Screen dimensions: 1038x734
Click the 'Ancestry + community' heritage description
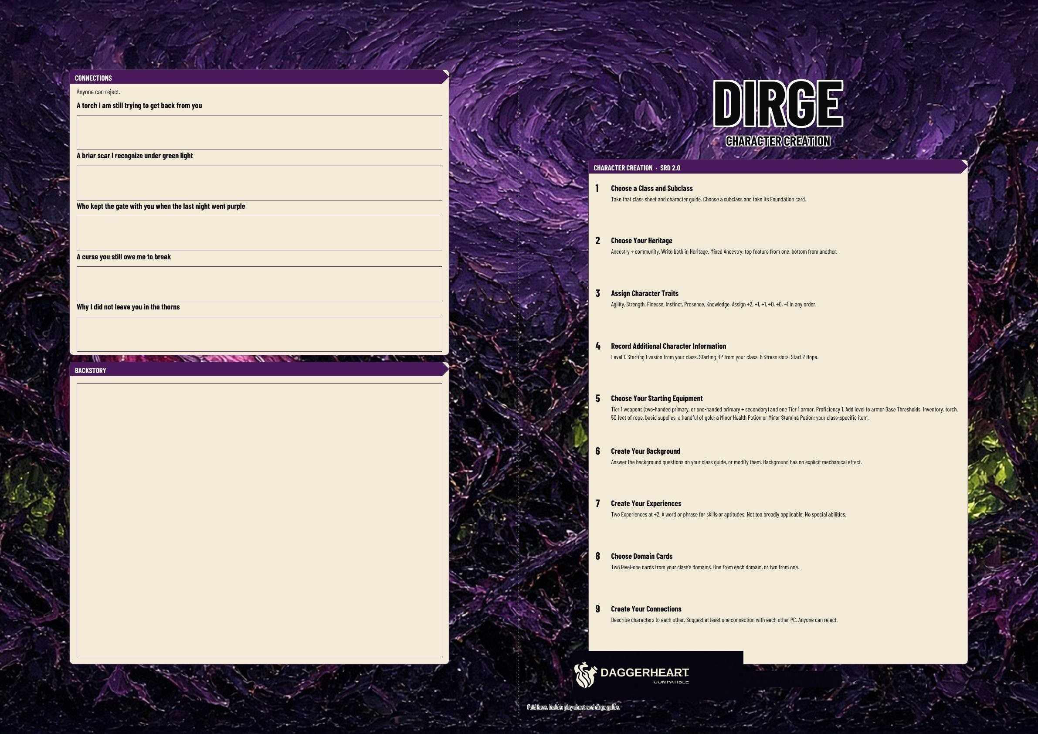[724, 251]
